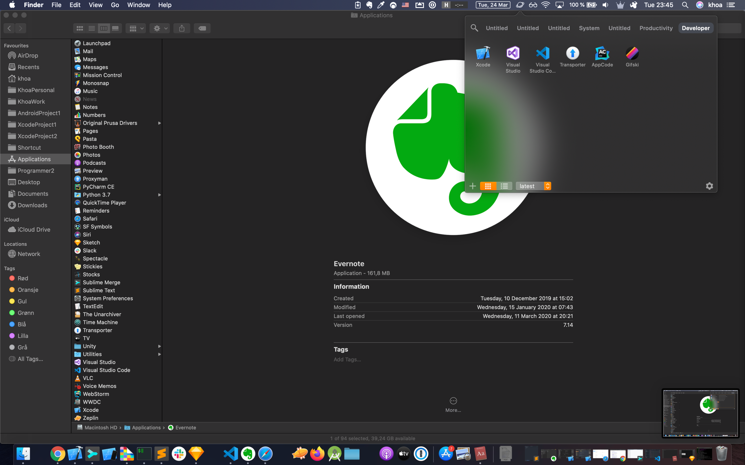Switch launcher popup to list view
745x465 pixels.
[x=504, y=186]
